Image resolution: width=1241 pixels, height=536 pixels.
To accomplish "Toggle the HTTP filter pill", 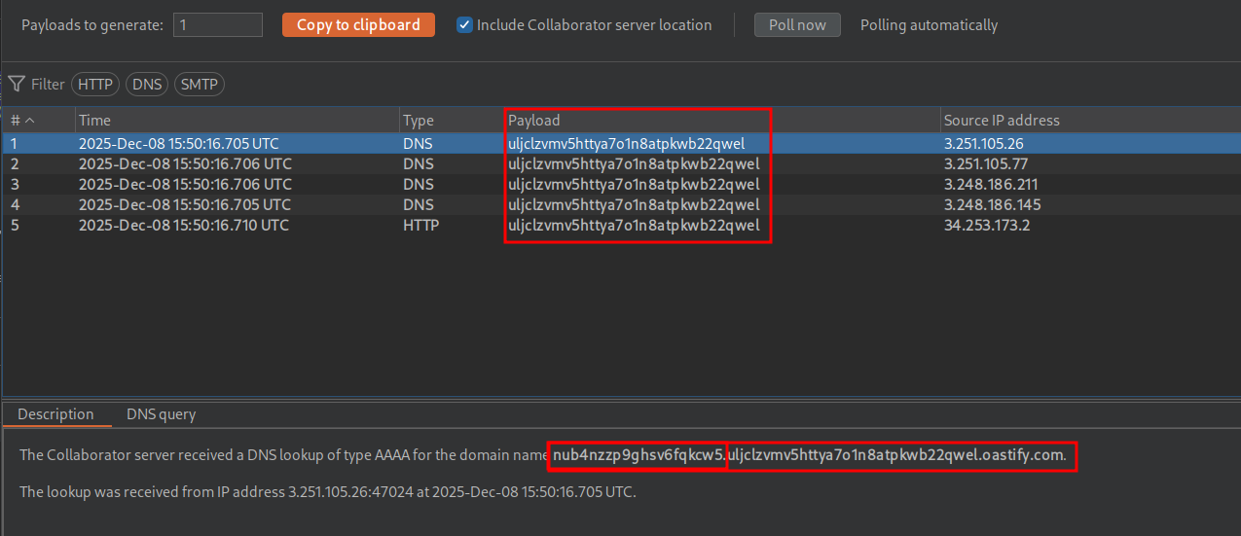I will click(x=95, y=85).
